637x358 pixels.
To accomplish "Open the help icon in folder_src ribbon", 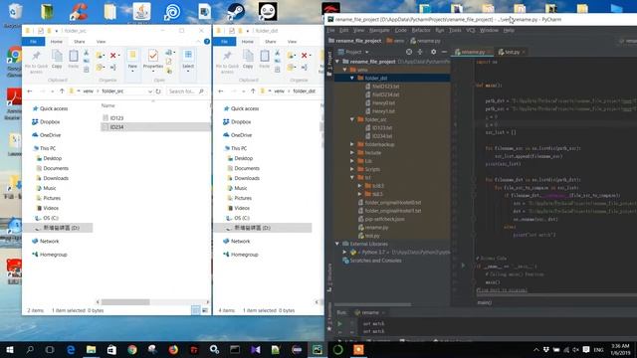I will (207, 42).
